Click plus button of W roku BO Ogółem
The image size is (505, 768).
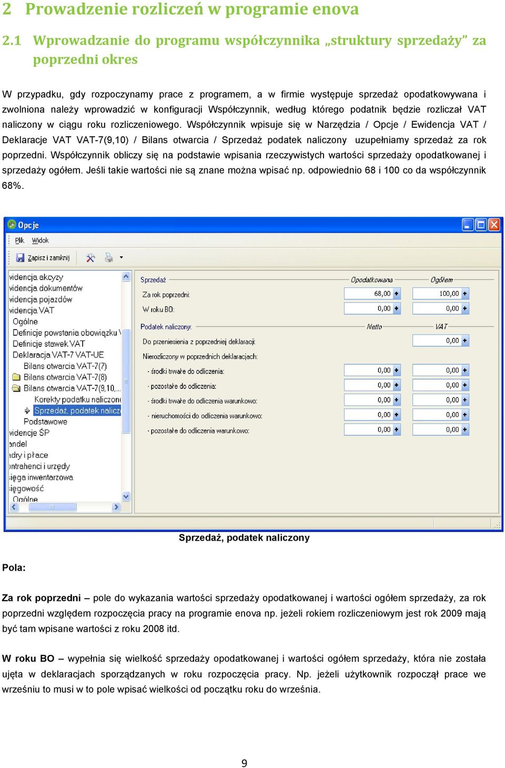[x=465, y=308]
